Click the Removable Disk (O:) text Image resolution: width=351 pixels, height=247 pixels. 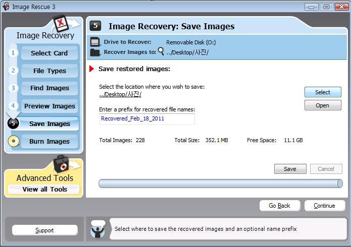coord(191,42)
